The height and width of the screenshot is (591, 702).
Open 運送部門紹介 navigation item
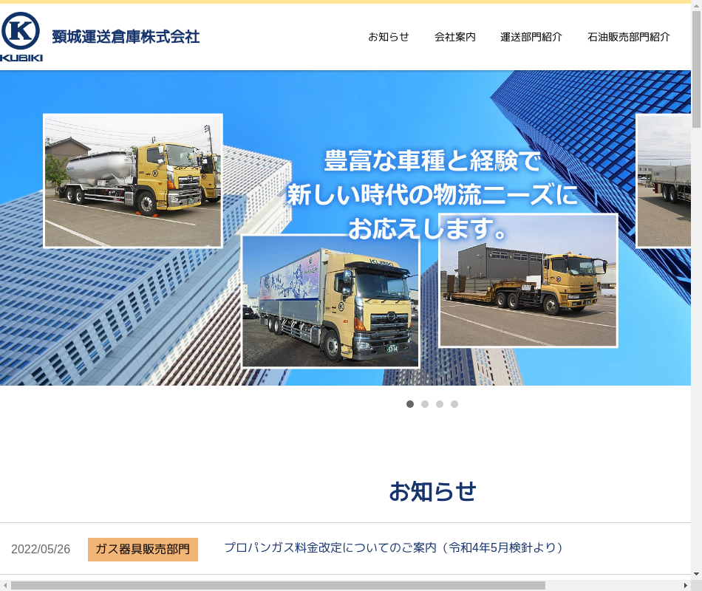(531, 37)
